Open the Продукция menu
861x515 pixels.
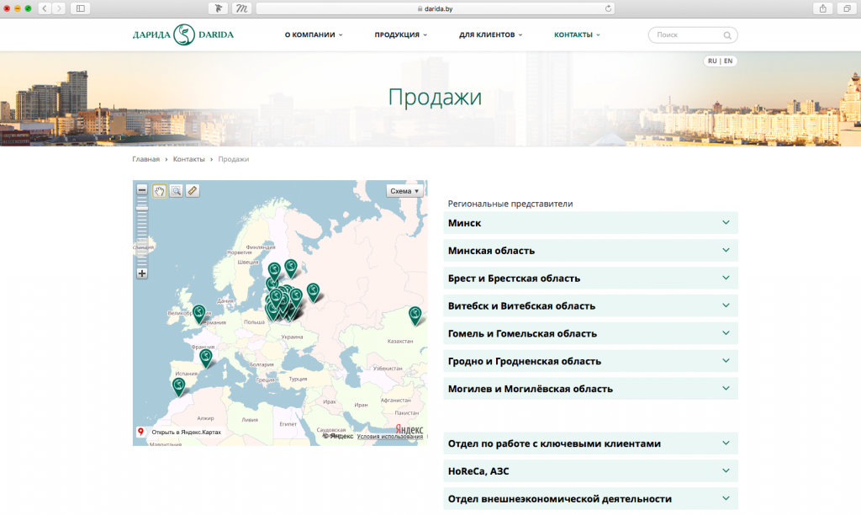(400, 35)
